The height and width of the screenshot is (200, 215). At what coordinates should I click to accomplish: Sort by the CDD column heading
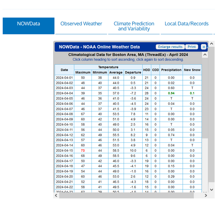tap(155, 70)
